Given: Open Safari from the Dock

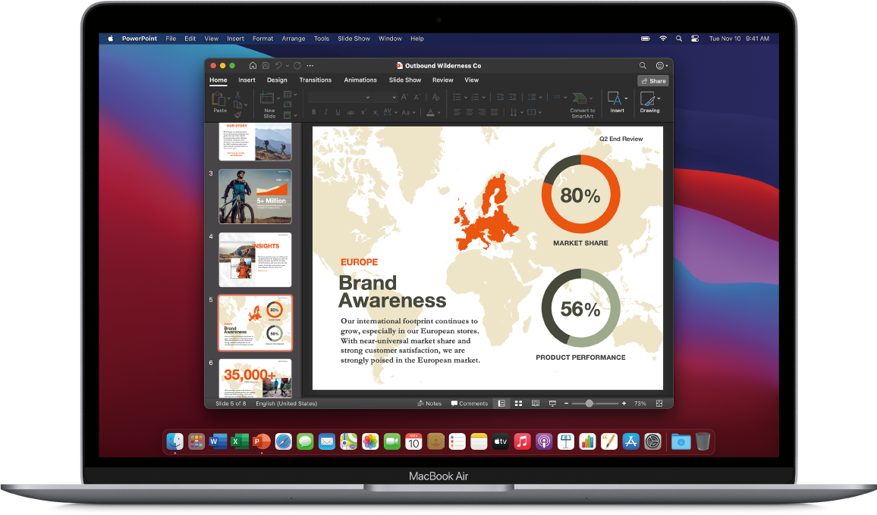Looking at the screenshot, I should (x=284, y=442).
